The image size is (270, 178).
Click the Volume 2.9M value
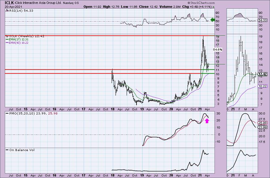[170, 7]
